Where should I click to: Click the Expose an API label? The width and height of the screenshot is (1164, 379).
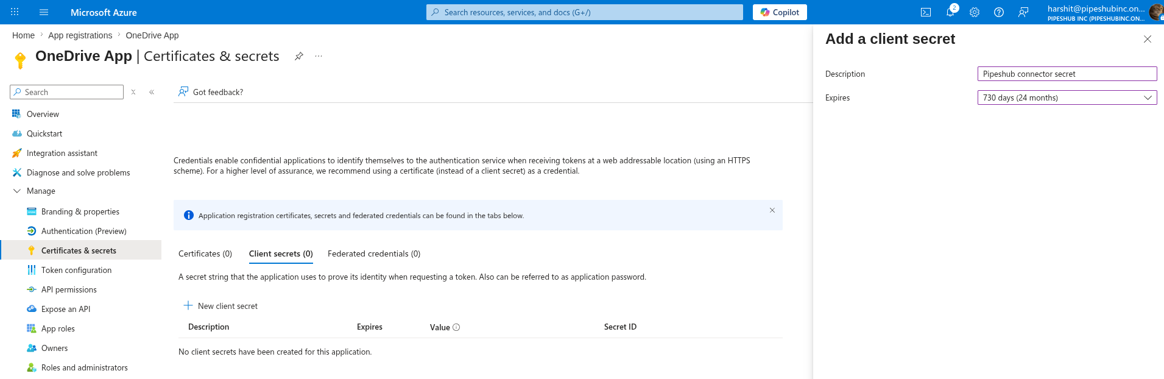pos(66,309)
